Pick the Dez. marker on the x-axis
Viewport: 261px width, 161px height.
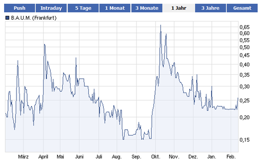(x=193, y=157)
